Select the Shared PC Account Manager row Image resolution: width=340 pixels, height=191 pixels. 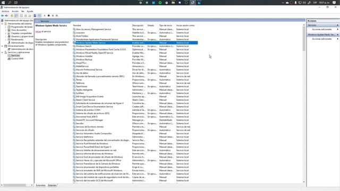(x=135, y=120)
